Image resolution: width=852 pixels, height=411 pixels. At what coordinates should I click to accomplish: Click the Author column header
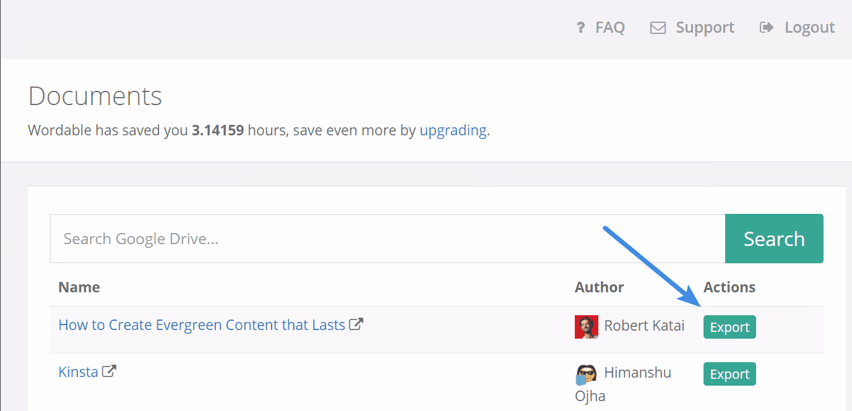point(599,287)
